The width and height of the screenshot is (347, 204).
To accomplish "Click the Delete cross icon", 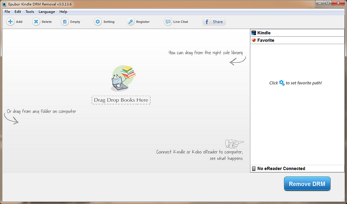I will coord(36,22).
